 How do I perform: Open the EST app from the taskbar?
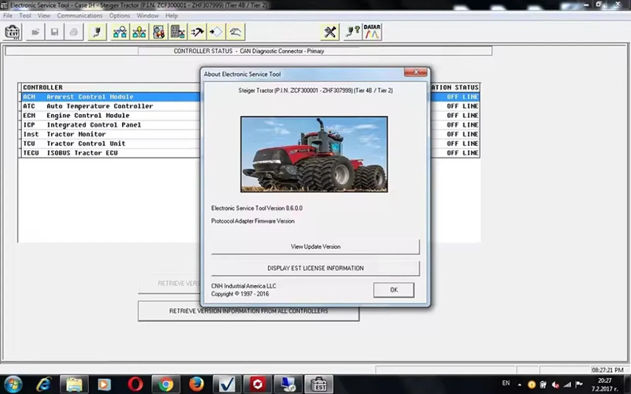pos(318,384)
